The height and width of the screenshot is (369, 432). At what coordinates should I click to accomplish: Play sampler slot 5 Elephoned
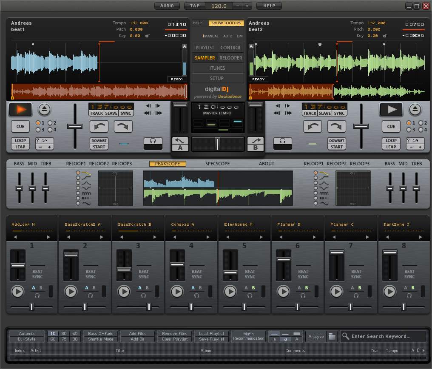(x=230, y=291)
